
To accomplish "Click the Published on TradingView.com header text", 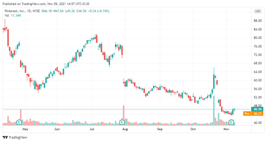I will (46, 4).
